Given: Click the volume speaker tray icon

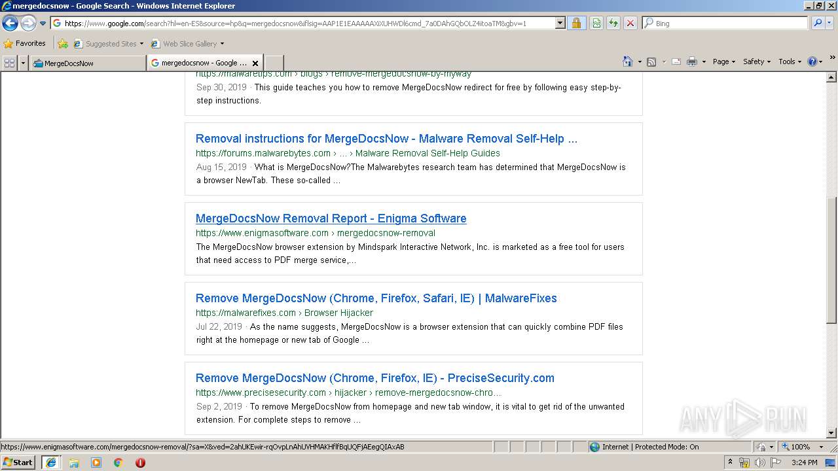Looking at the screenshot, I should click(x=760, y=462).
